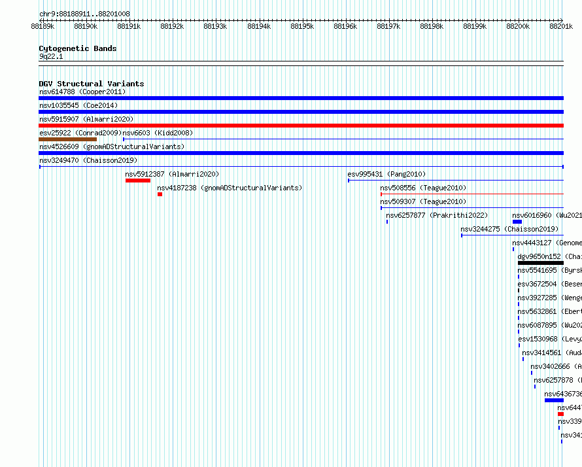
Task: Click the brown bar under esv25922
Action: pyautogui.click(x=67, y=139)
